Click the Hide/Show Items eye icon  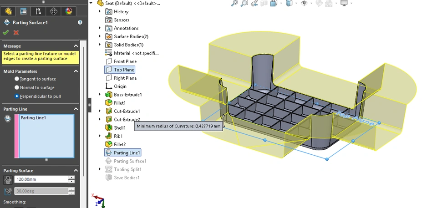(305, 3)
